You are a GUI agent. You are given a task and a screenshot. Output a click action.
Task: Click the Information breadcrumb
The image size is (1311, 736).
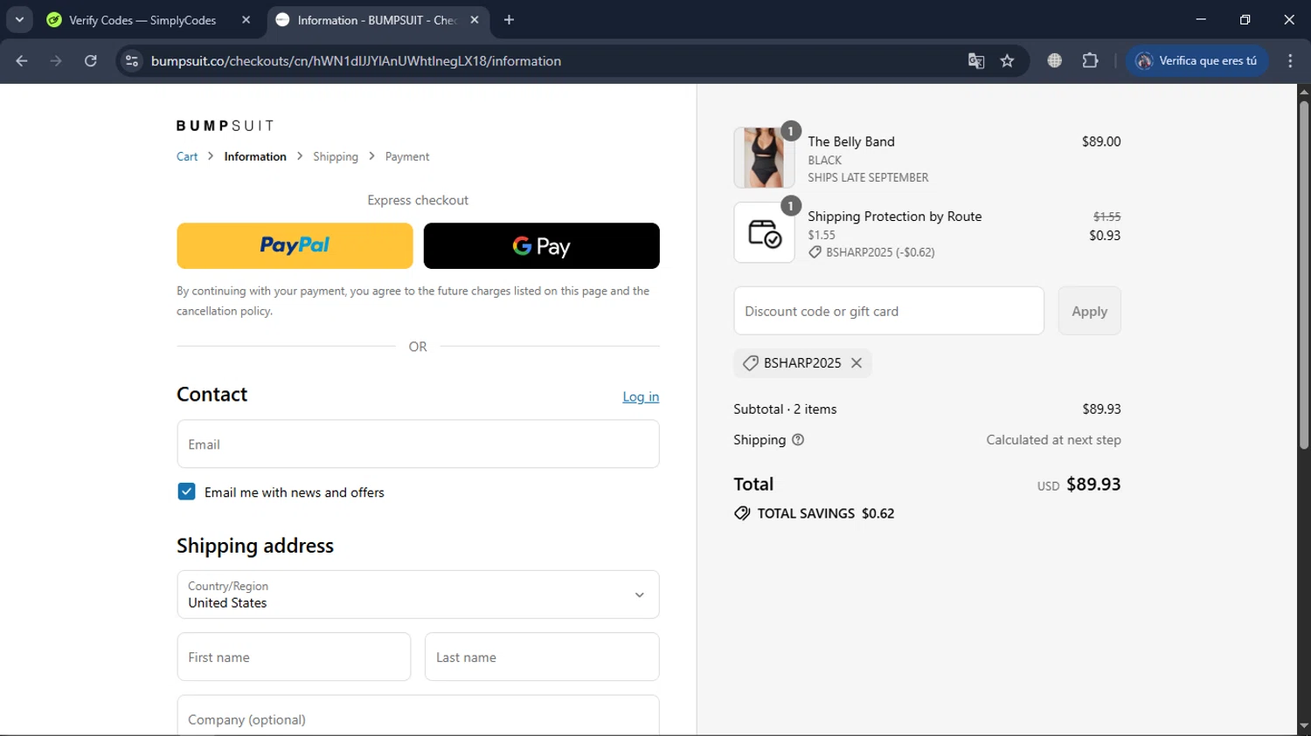255,156
